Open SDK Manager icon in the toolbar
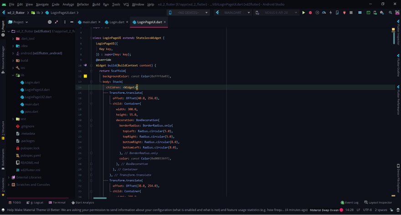The height and width of the screenshot is (215, 401). click(x=382, y=13)
